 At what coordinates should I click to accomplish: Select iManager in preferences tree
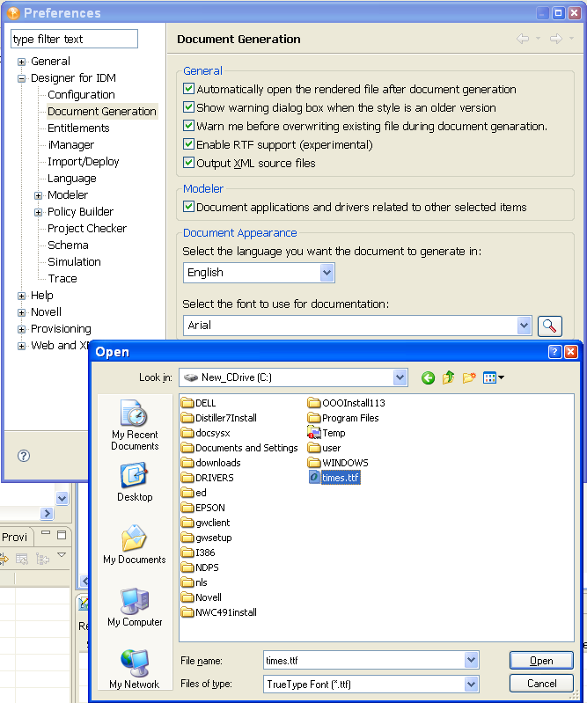click(x=71, y=145)
